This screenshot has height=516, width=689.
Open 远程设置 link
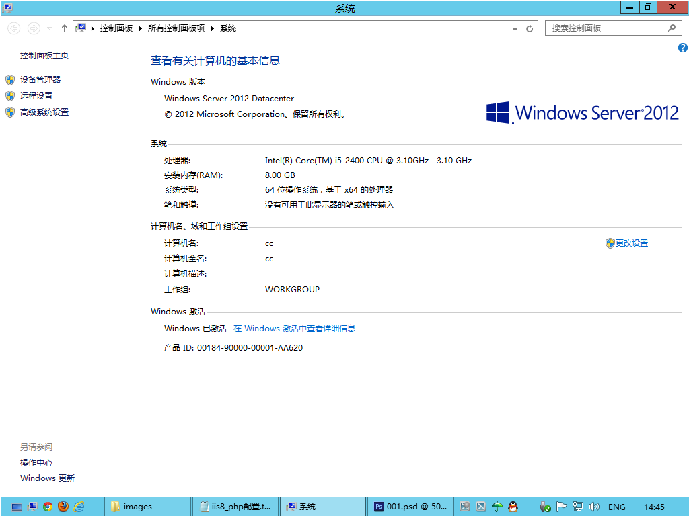pyautogui.click(x=36, y=96)
